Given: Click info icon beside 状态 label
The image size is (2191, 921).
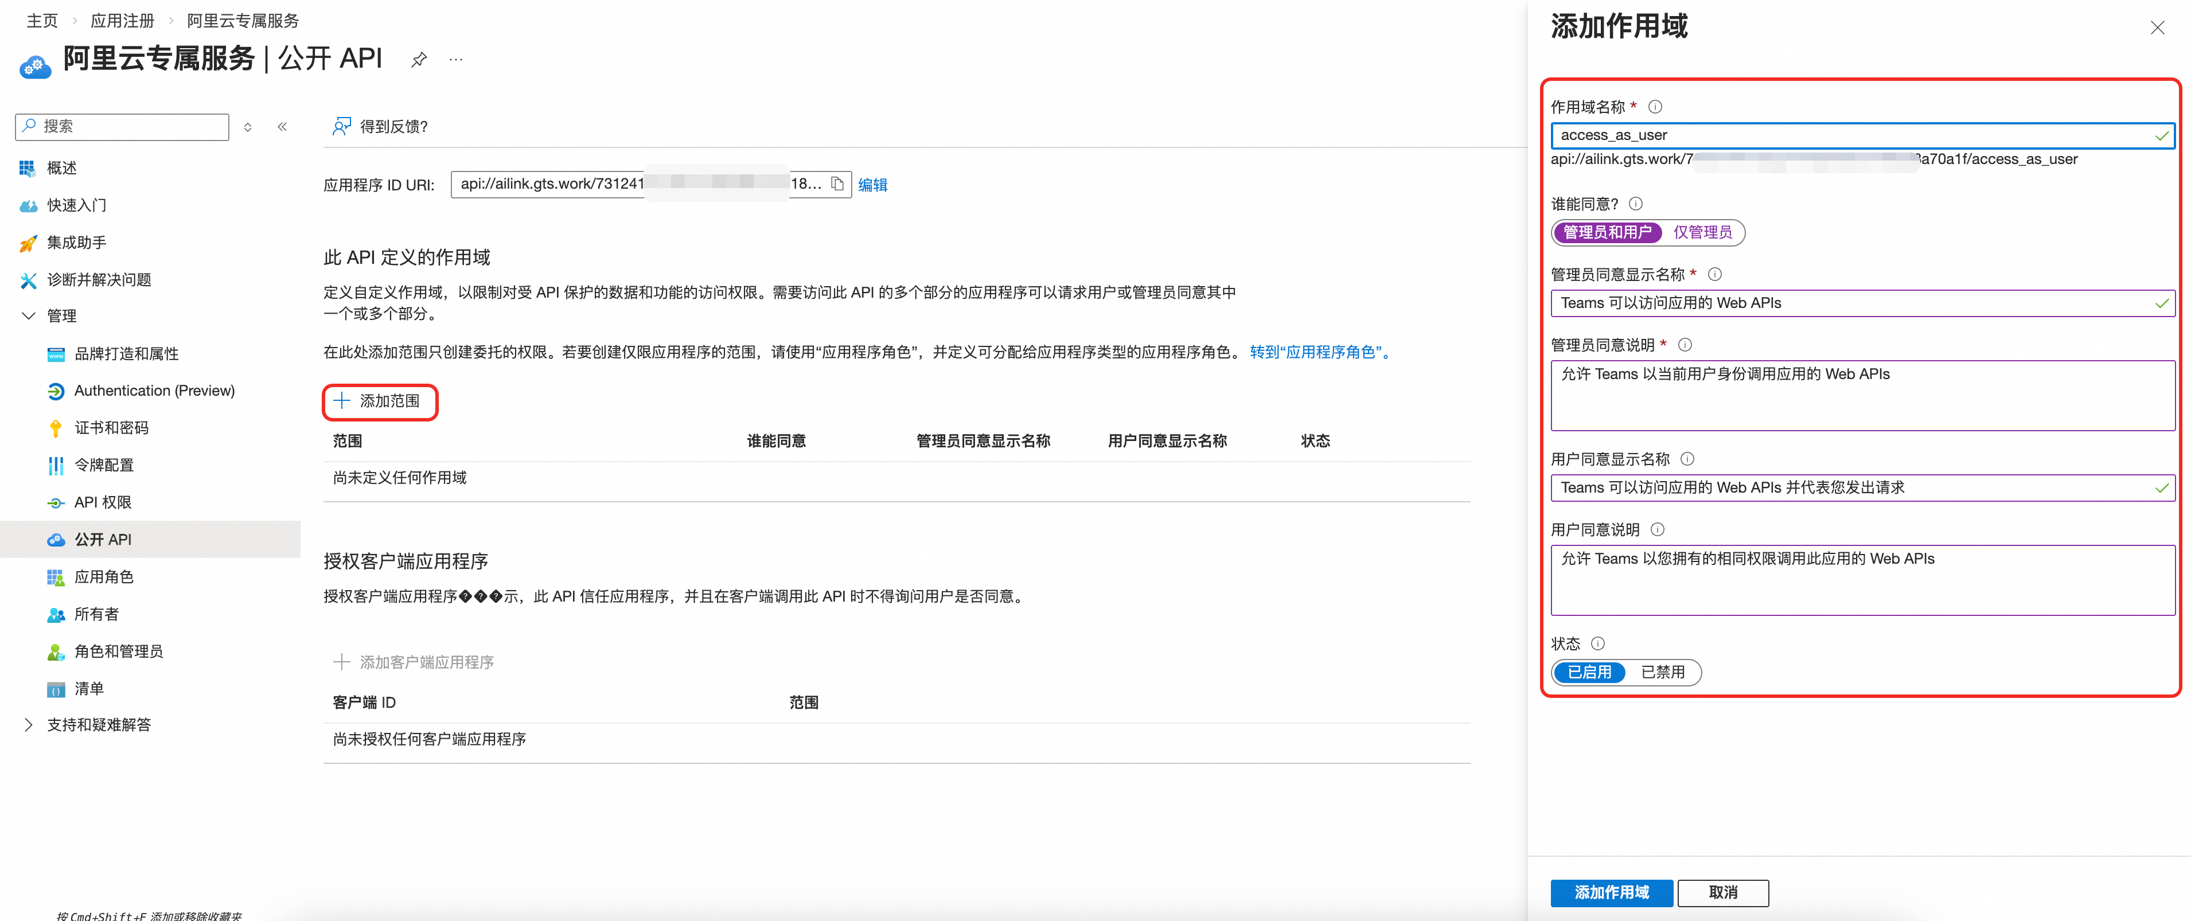Looking at the screenshot, I should 1598,644.
